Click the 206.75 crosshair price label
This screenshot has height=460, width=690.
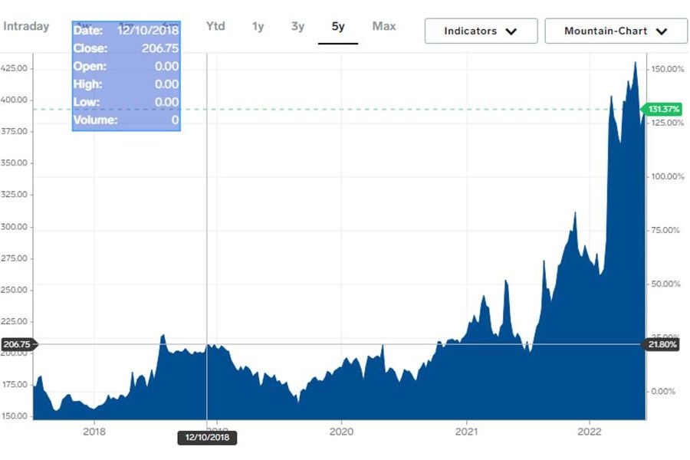[x=17, y=345]
